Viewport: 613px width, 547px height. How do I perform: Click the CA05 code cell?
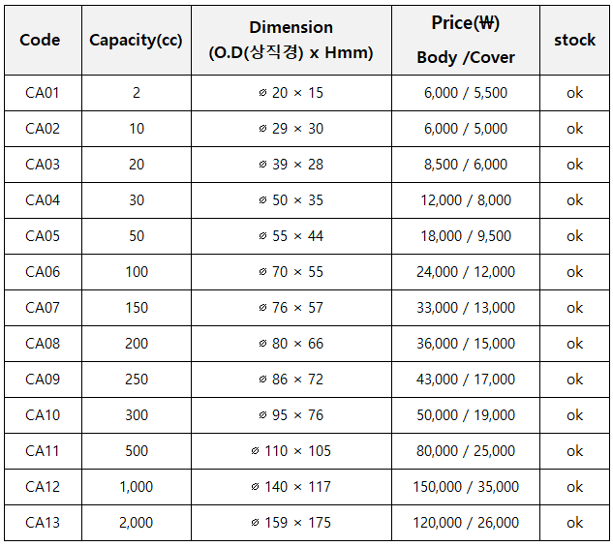43,236
